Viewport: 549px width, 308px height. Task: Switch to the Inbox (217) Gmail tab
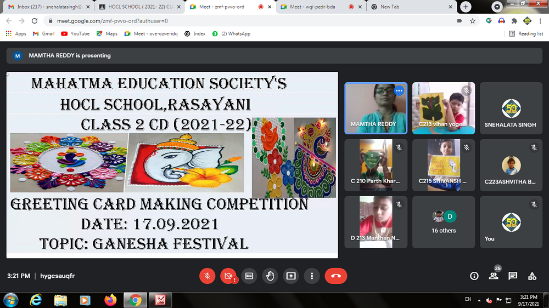click(46, 7)
